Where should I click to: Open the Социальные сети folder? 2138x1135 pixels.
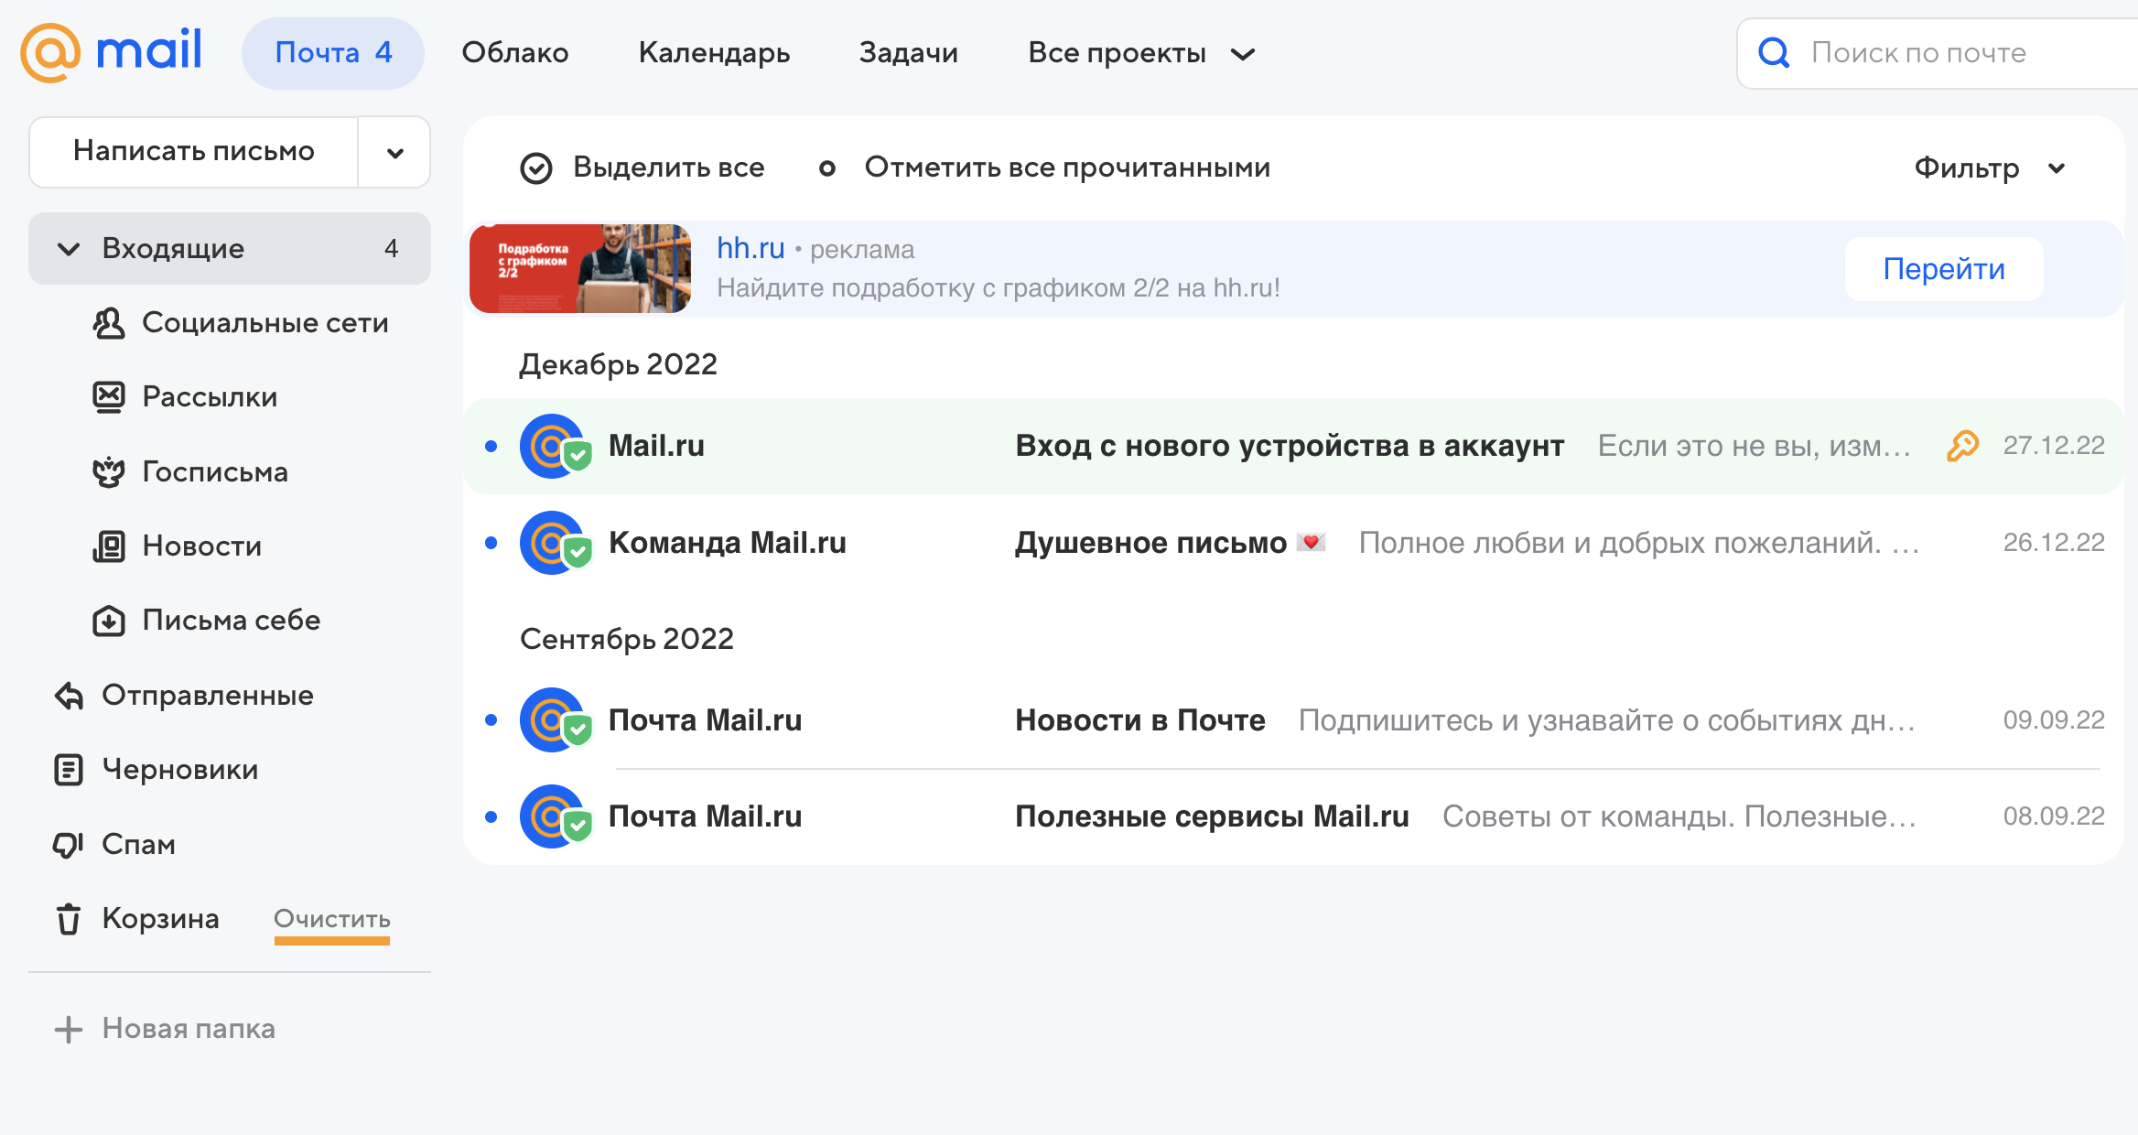pyautogui.click(x=265, y=323)
